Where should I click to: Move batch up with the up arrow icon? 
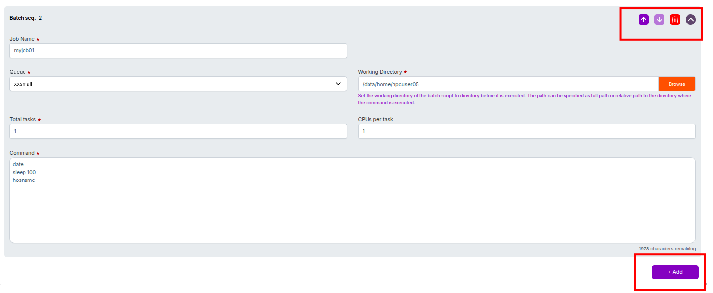point(643,20)
